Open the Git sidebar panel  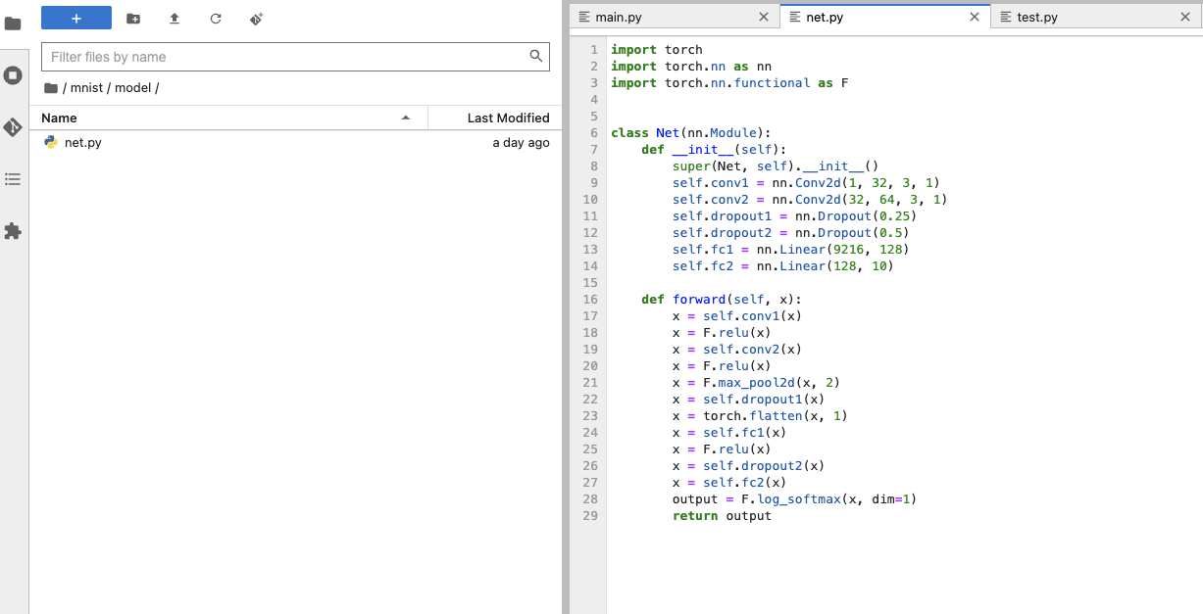coord(13,127)
